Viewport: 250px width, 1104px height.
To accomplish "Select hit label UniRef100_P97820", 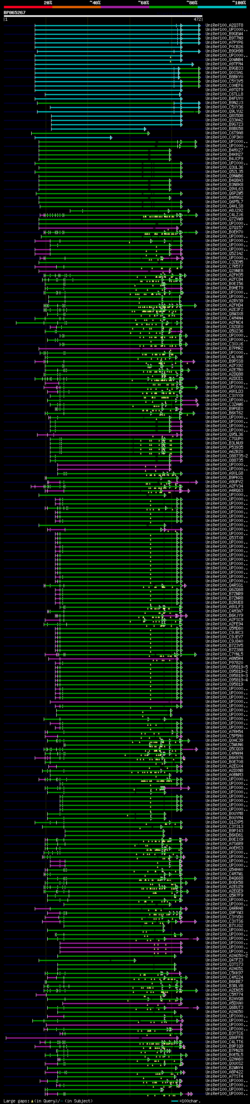I will point(224,663).
